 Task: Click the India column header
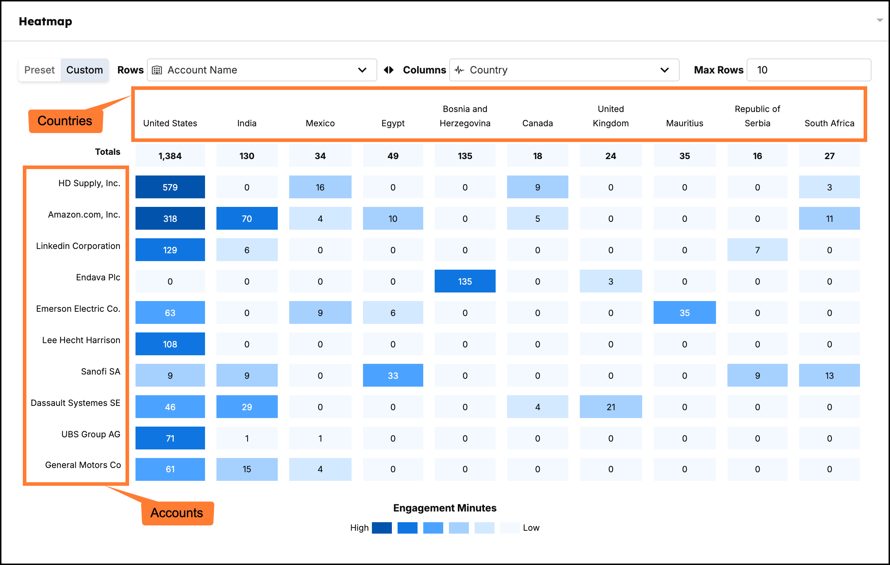246,123
